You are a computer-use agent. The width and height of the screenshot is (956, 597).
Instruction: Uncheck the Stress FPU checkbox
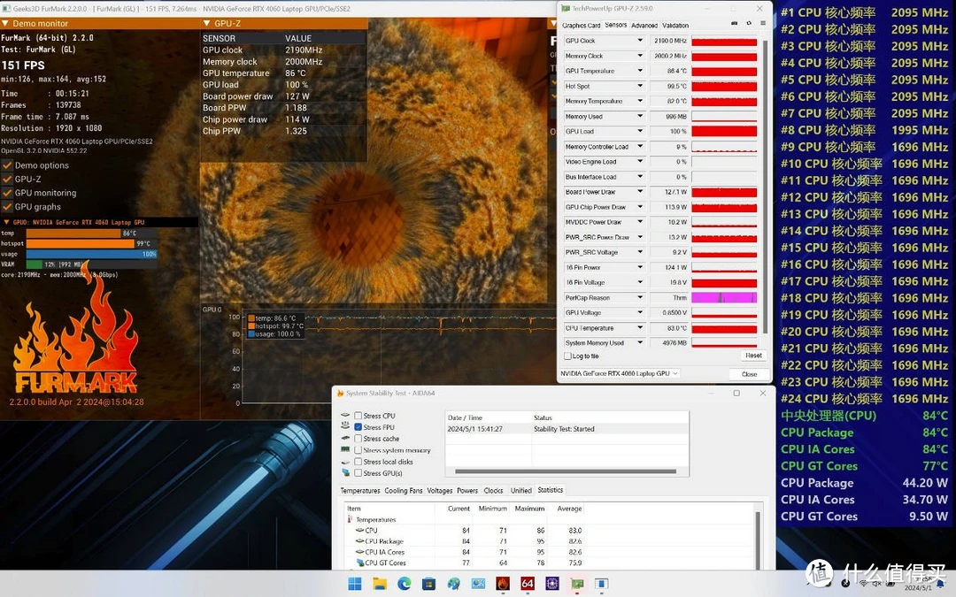point(358,427)
